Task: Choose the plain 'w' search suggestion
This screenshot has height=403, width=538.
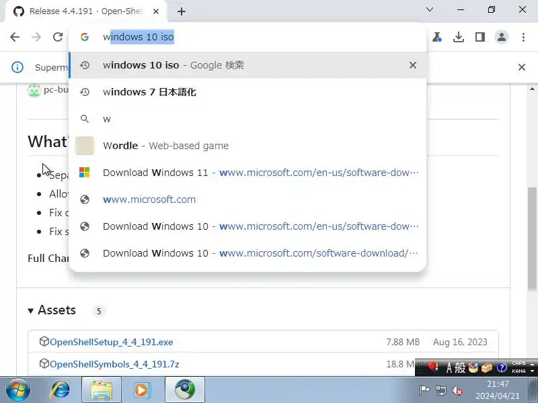Action: [x=247, y=119]
